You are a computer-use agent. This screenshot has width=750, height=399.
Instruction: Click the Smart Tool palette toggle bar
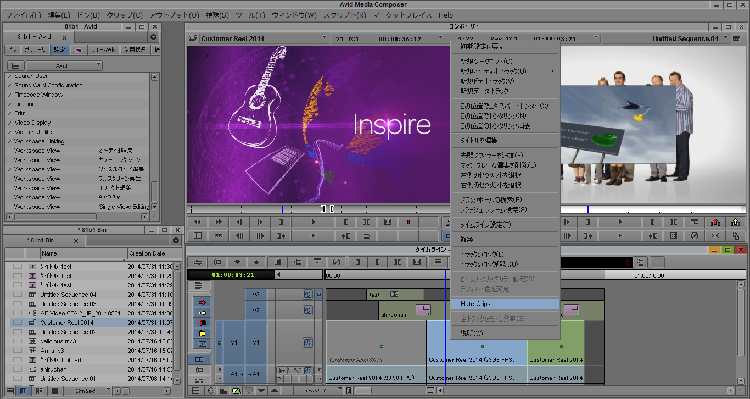191,324
